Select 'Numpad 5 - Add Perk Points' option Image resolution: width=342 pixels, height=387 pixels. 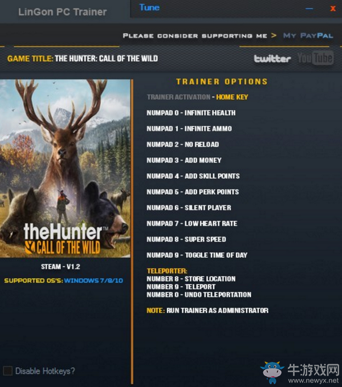(x=193, y=192)
